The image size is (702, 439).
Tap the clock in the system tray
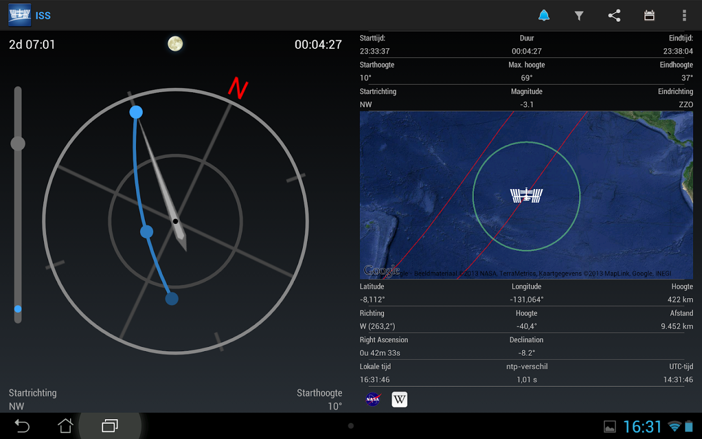point(643,426)
